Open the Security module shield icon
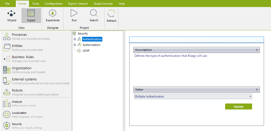271x131 pixels. pyautogui.click(x=7, y=126)
